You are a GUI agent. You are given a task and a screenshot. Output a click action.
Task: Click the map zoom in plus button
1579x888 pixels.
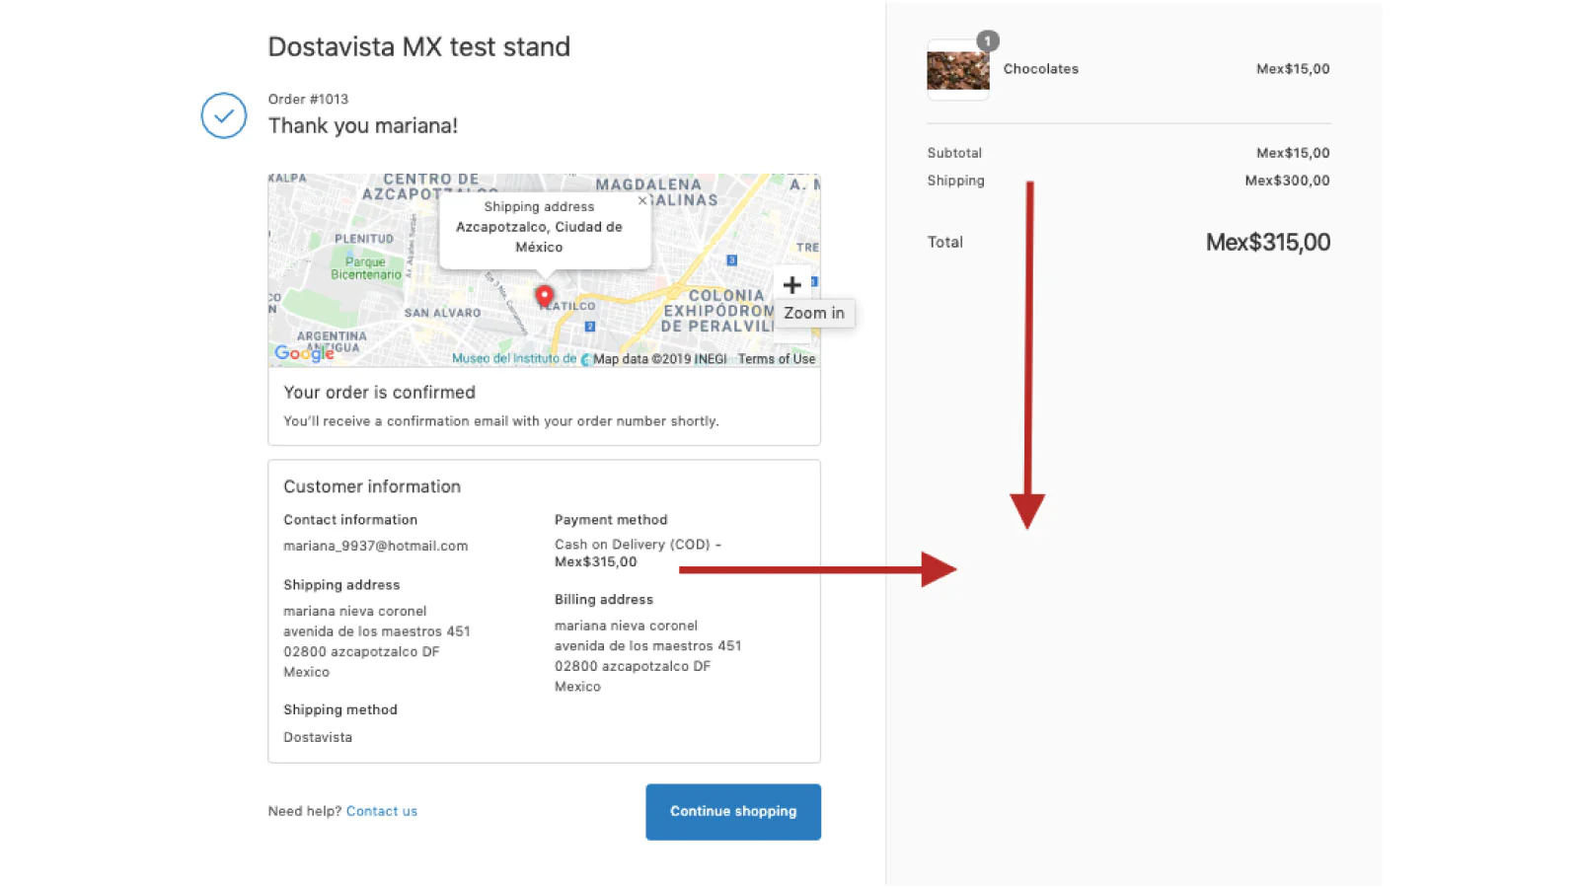click(791, 285)
